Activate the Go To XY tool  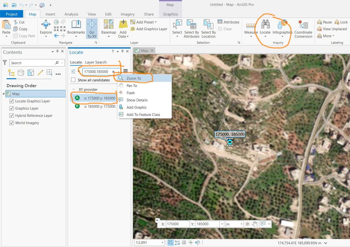pos(92,29)
